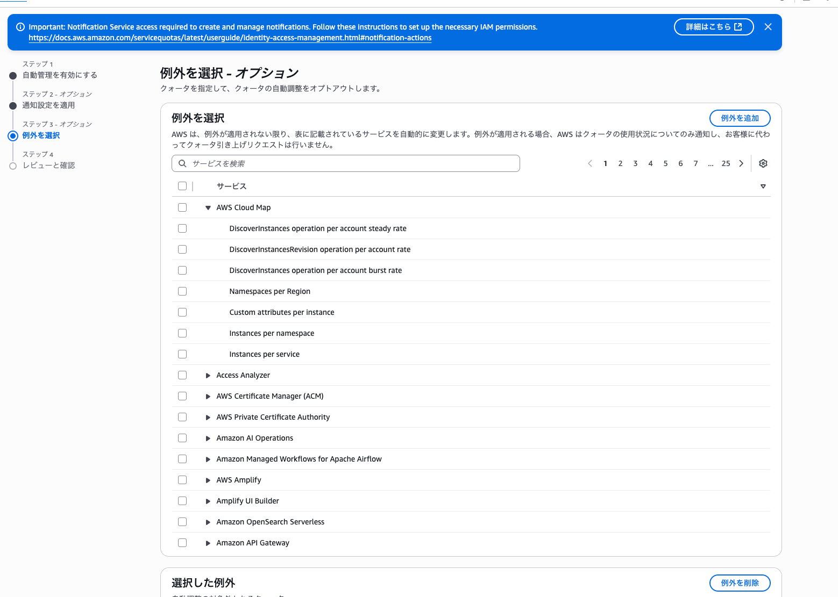Click Custom attributes per instance text
The width and height of the screenshot is (838, 597).
click(282, 312)
